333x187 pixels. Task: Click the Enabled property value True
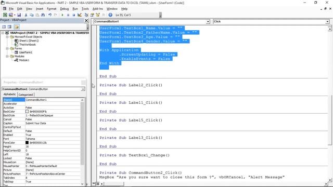[x=28, y=135]
